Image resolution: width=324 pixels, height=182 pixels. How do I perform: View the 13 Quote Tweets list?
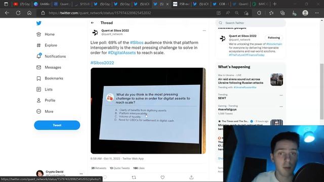(x=119, y=168)
